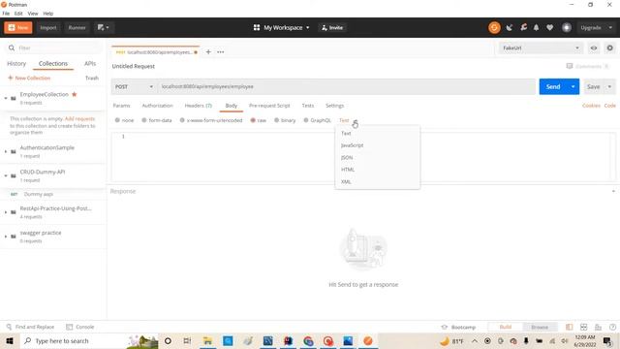Open the Authorization tab
Viewport: 620px width, 349px height.
[x=157, y=106]
